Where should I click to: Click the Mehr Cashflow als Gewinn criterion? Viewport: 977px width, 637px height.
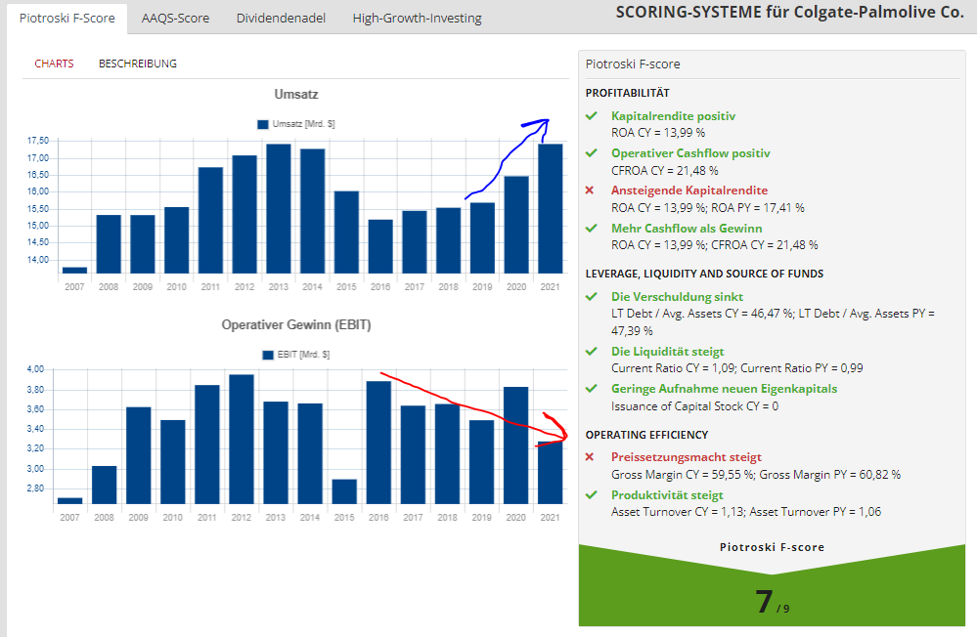coord(687,229)
